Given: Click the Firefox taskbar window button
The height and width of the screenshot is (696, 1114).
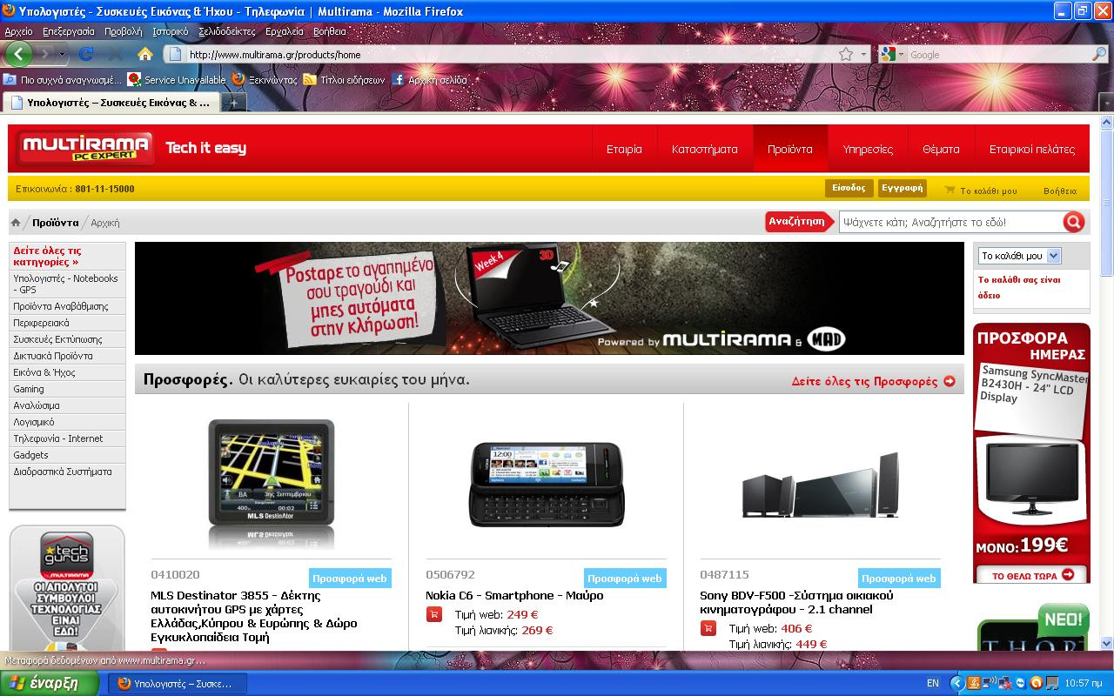Looking at the screenshot, I should point(178,683).
